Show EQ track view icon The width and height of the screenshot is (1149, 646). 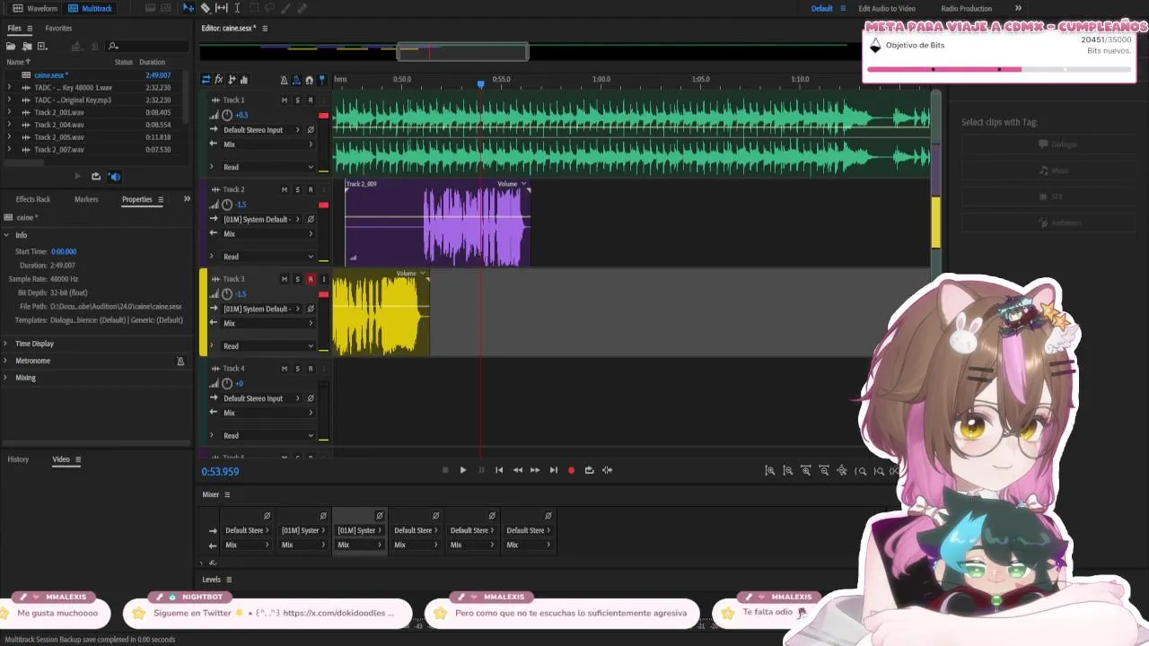coord(244,80)
